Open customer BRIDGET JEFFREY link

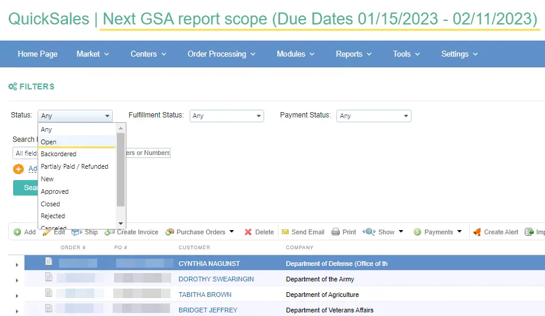[208, 310]
